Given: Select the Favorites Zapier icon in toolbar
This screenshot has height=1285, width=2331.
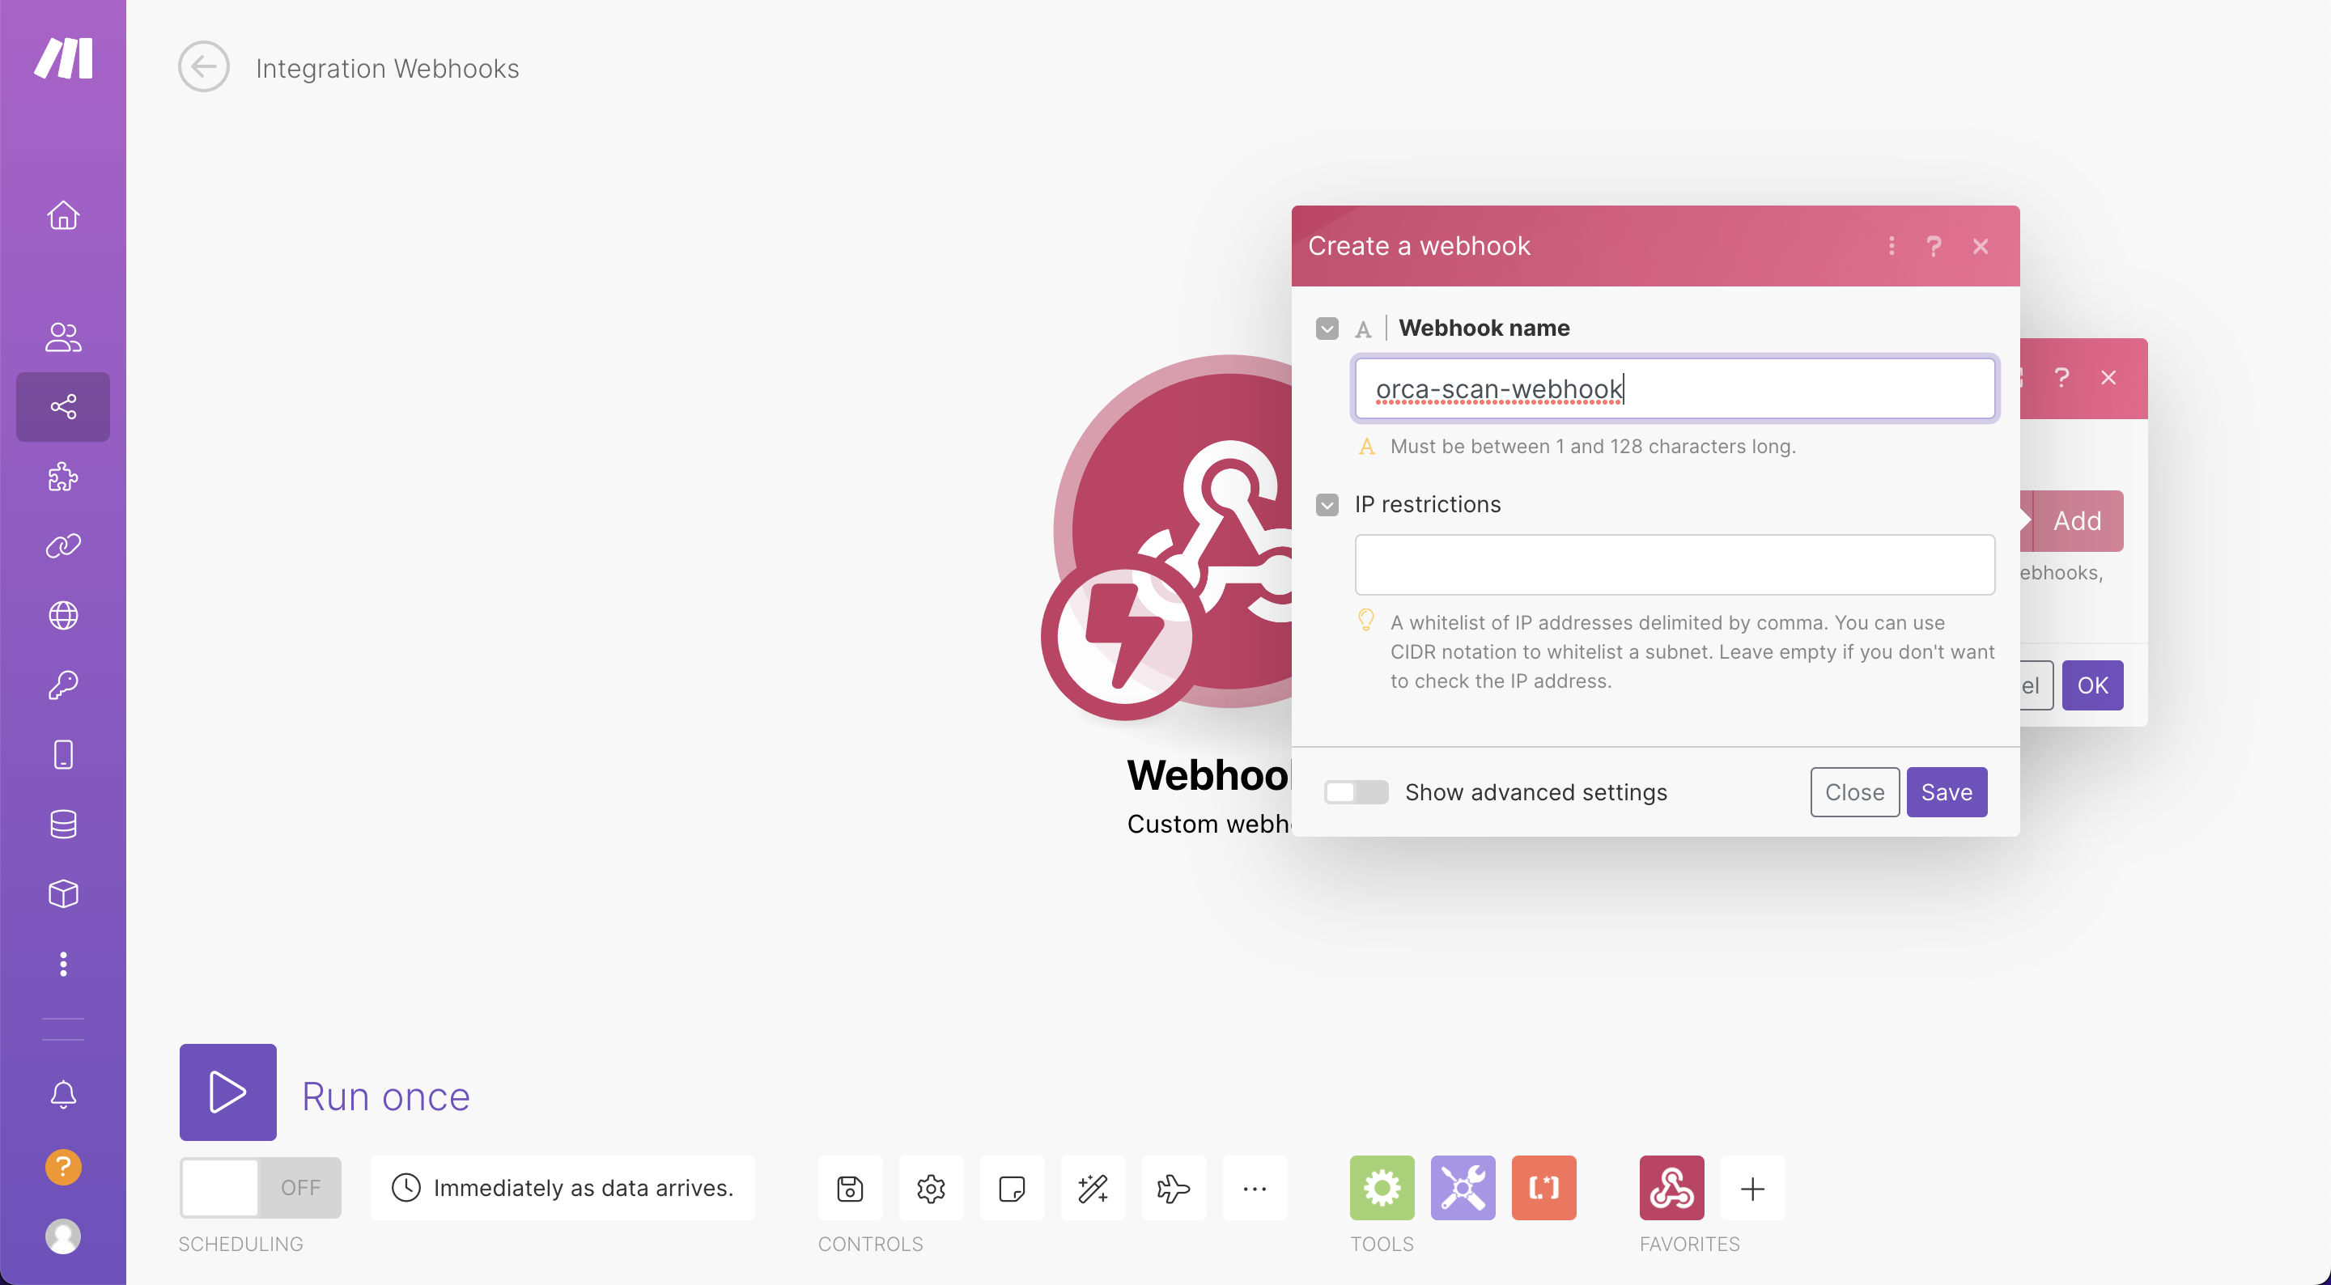Looking at the screenshot, I should pos(1671,1187).
